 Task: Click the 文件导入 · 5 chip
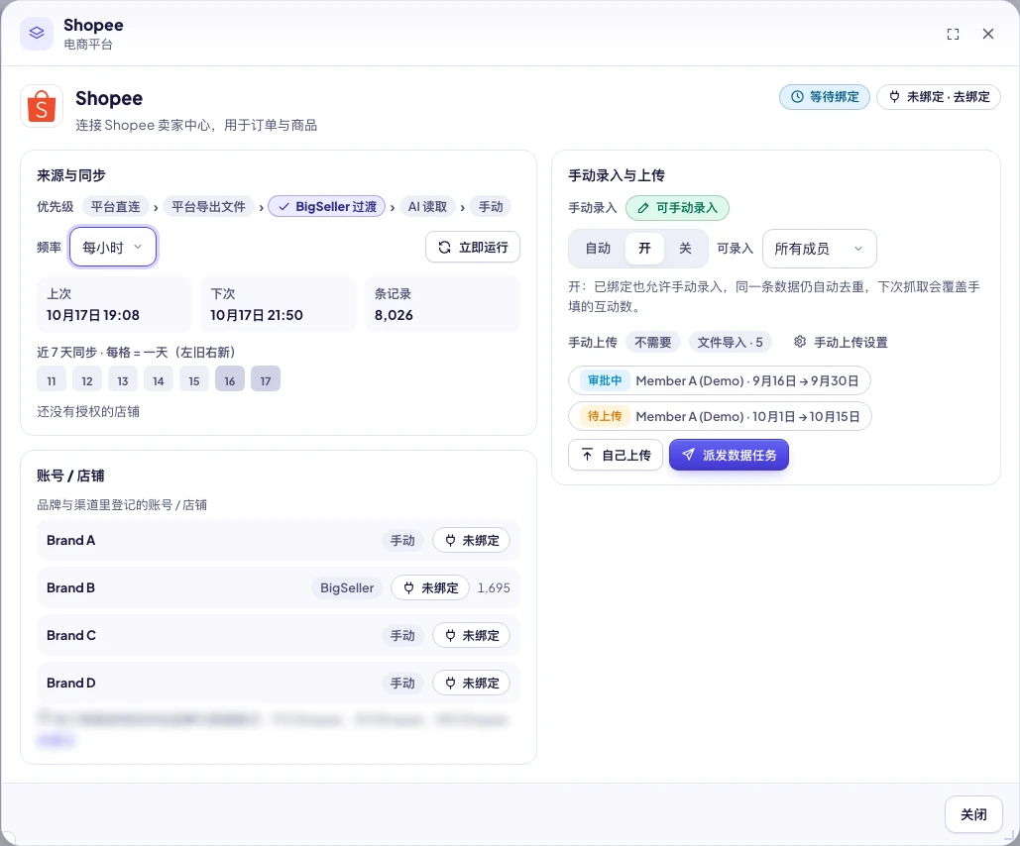click(x=730, y=342)
